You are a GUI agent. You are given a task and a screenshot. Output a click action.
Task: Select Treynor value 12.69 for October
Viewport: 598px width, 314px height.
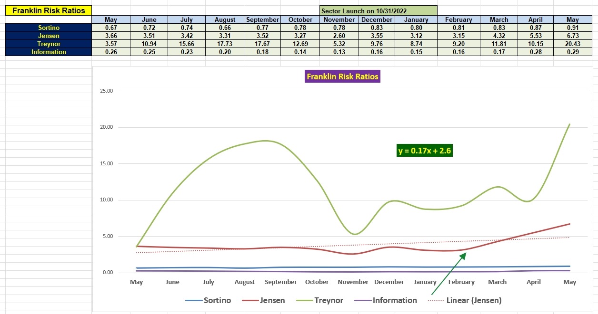(300, 44)
